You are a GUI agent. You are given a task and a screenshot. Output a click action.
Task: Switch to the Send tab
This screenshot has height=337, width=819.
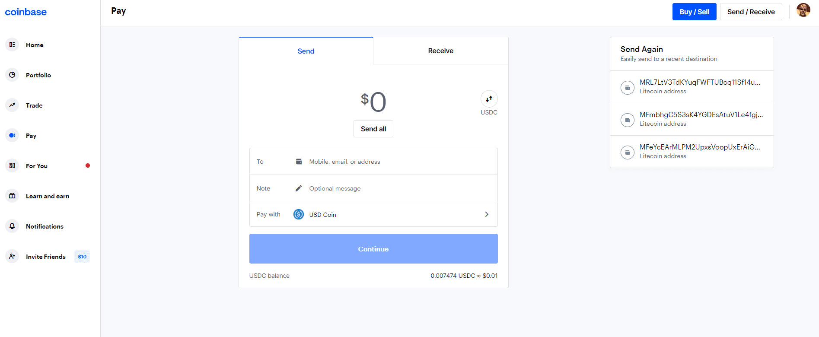coord(306,51)
